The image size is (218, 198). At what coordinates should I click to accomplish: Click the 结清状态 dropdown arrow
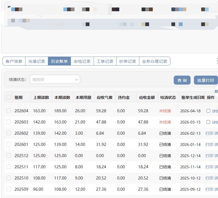[76, 80]
